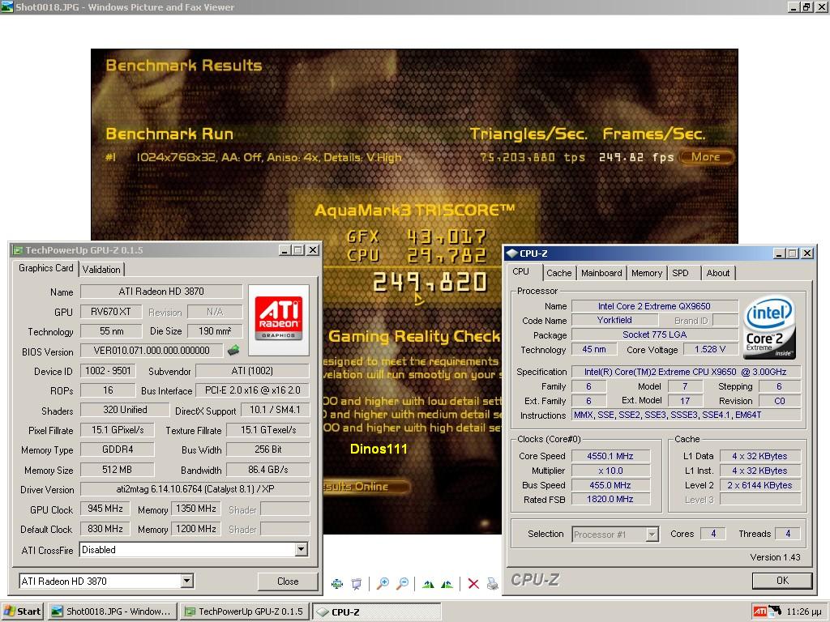The height and width of the screenshot is (622, 830).
Task: Click the Code Name value Yorkfield
Action: [614, 320]
